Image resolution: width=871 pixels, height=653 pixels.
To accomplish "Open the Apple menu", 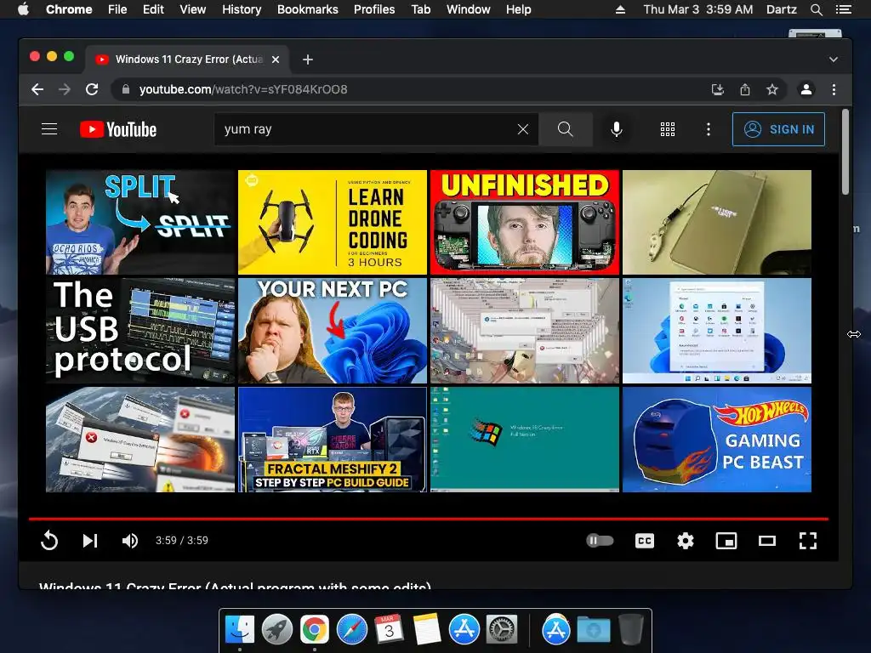I will pyautogui.click(x=23, y=9).
